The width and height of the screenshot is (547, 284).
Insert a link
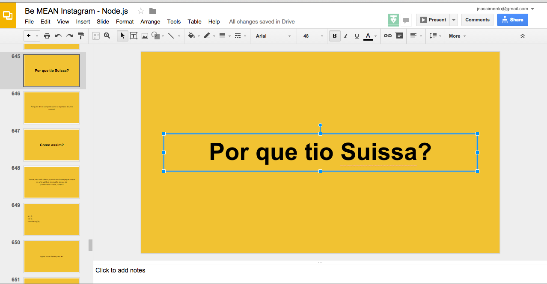coord(388,36)
